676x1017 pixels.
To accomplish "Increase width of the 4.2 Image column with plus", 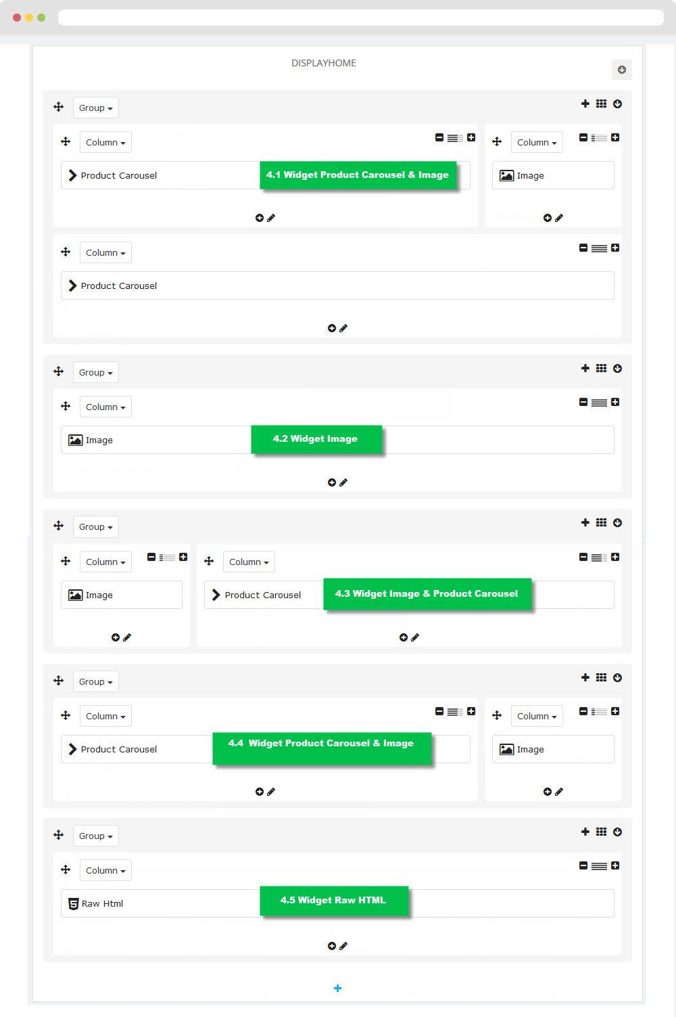I will click(615, 402).
